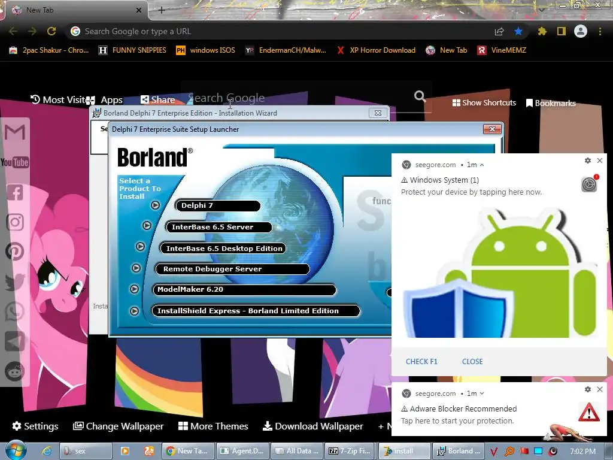Open FUNNY SNIPPIES bookmark

point(132,50)
